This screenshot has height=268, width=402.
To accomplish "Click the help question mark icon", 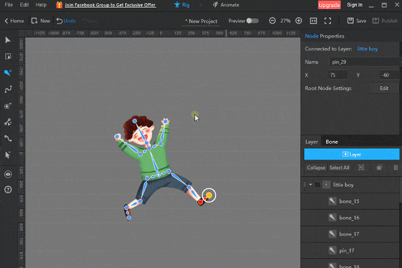I will pyautogui.click(x=8, y=189).
